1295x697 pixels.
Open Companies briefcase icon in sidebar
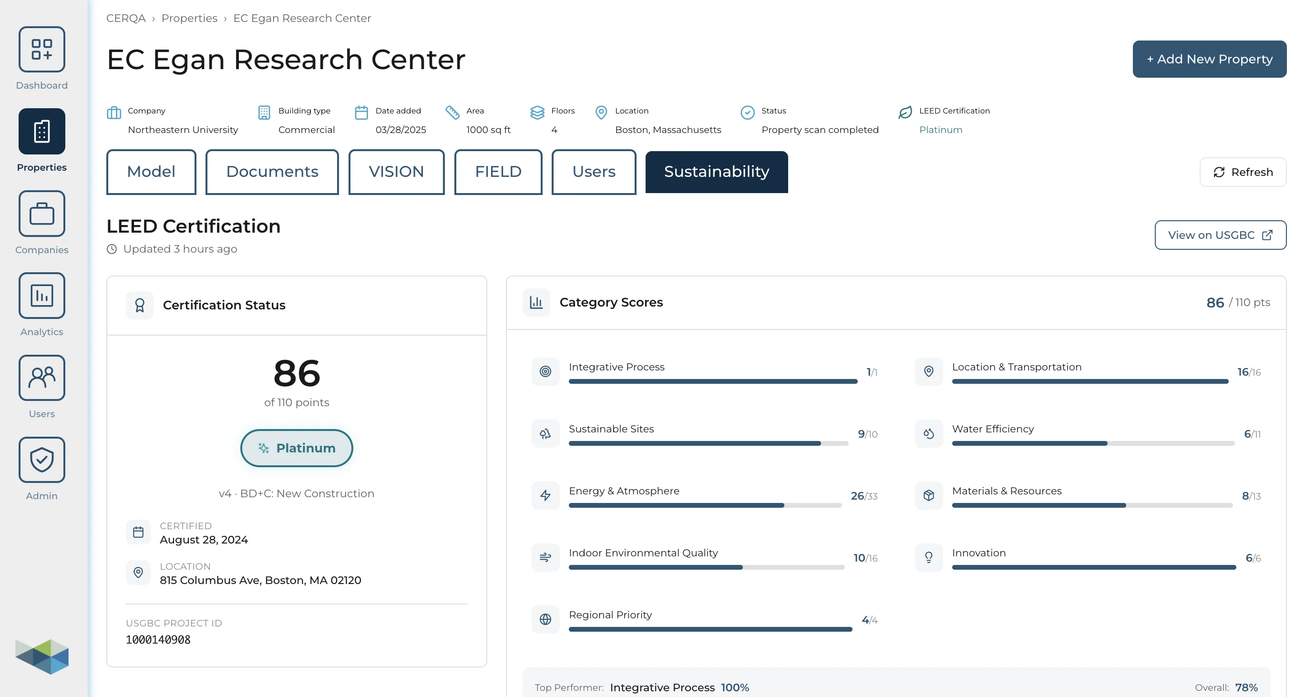tap(42, 214)
